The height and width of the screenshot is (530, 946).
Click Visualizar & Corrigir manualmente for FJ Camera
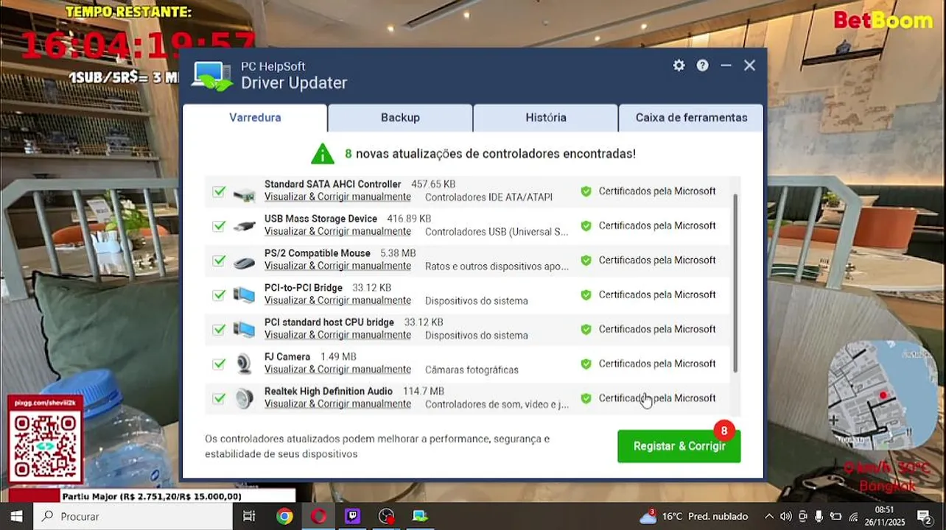(x=337, y=370)
